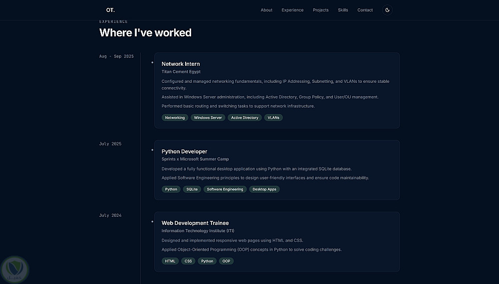Click the OT. logo in the header
Screen dimensions: 499x284
pyautogui.click(x=110, y=10)
